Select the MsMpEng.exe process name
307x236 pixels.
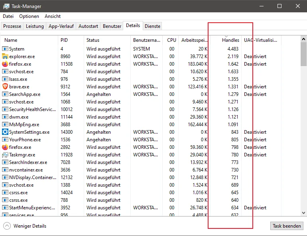(x=24, y=125)
